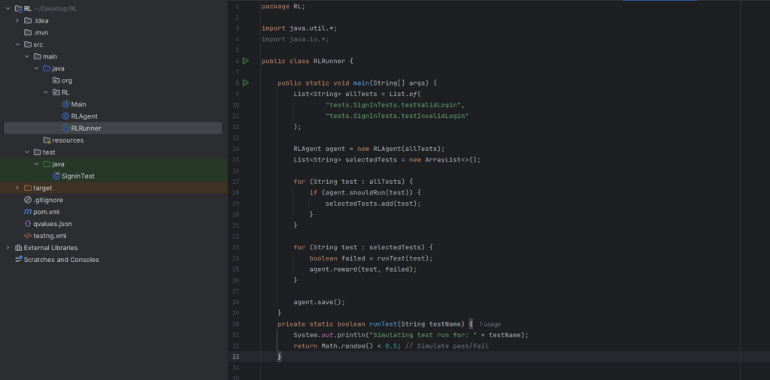The height and width of the screenshot is (380, 770).
Task: Select the RLAgent class in project tree
Action: pyautogui.click(x=83, y=116)
